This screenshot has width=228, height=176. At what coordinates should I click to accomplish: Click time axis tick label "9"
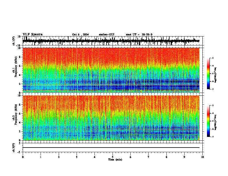point(184,157)
